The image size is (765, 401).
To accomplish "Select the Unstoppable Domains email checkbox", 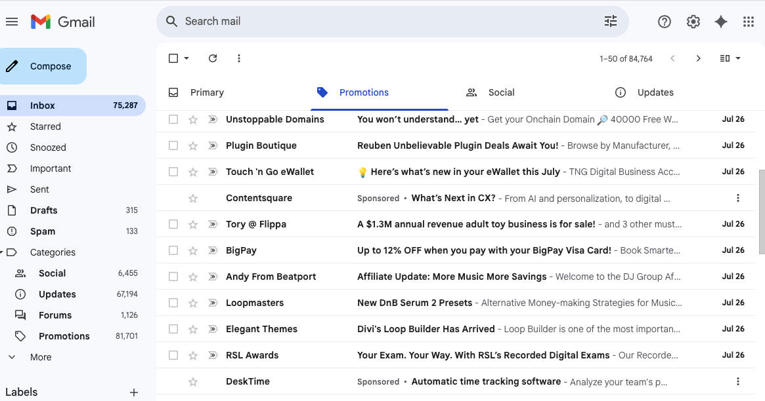I will pyautogui.click(x=173, y=119).
